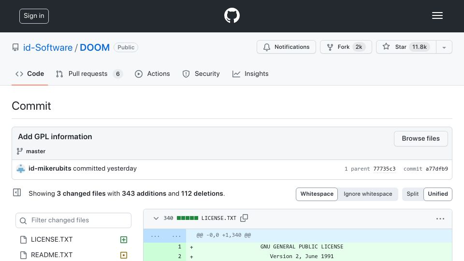Click the modified-file icon beside README.TXT
Screen dimensions: 464x261
124,255
